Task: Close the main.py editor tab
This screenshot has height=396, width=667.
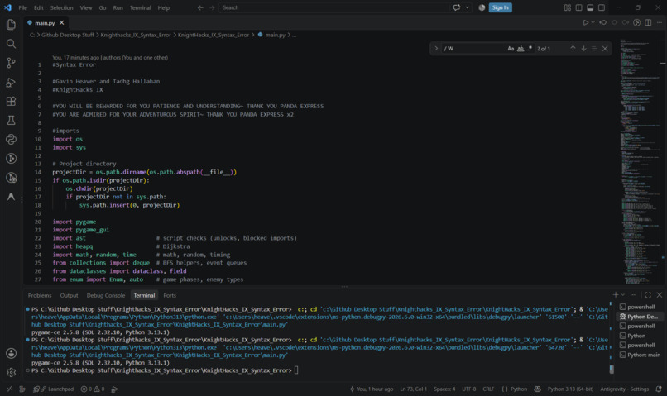Action: pyautogui.click(x=62, y=23)
